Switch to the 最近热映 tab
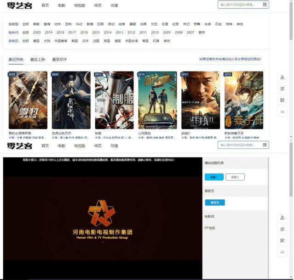 [x=16, y=60]
